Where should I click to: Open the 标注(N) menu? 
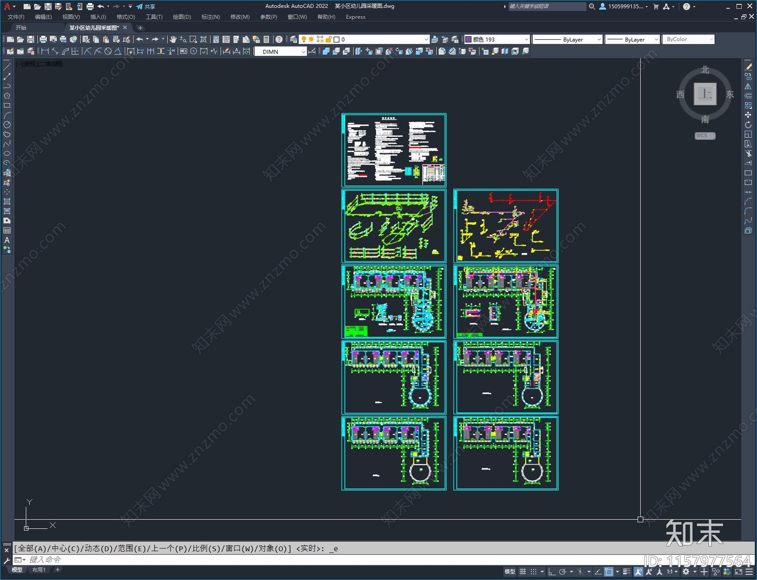[x=211, y=17]
